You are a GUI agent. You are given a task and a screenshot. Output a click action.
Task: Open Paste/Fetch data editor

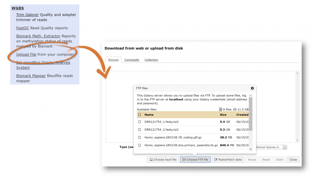coord(228,160)
